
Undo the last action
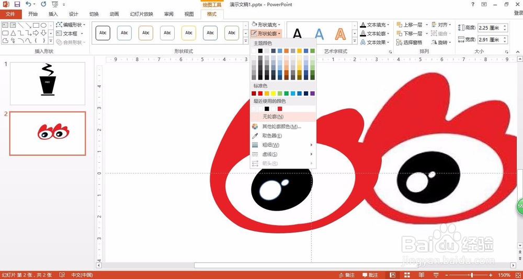[x=29, y=4]
